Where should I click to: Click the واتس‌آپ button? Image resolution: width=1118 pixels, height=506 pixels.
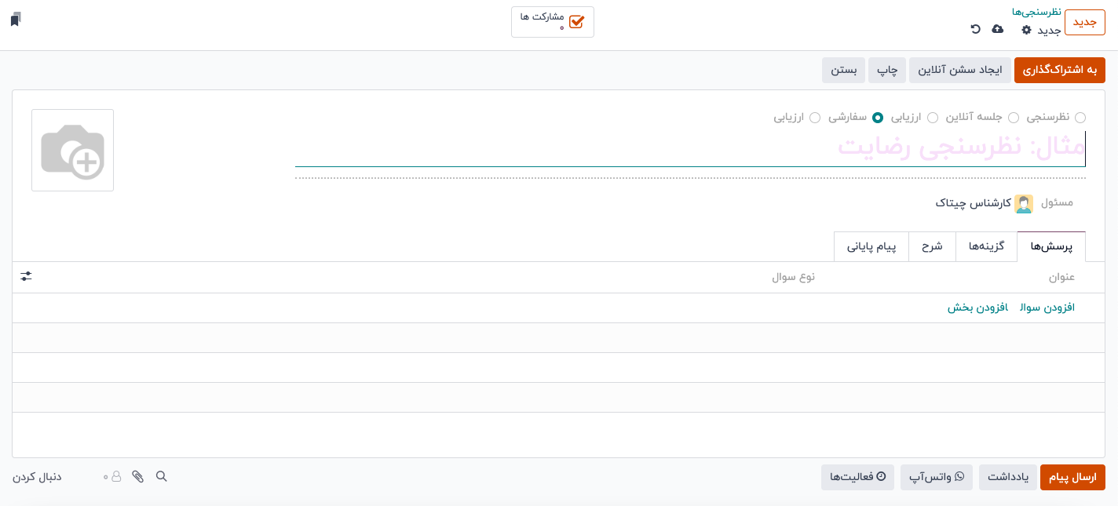click(937, 477)
